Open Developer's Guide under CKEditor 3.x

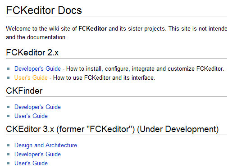[x=37, y=154]
